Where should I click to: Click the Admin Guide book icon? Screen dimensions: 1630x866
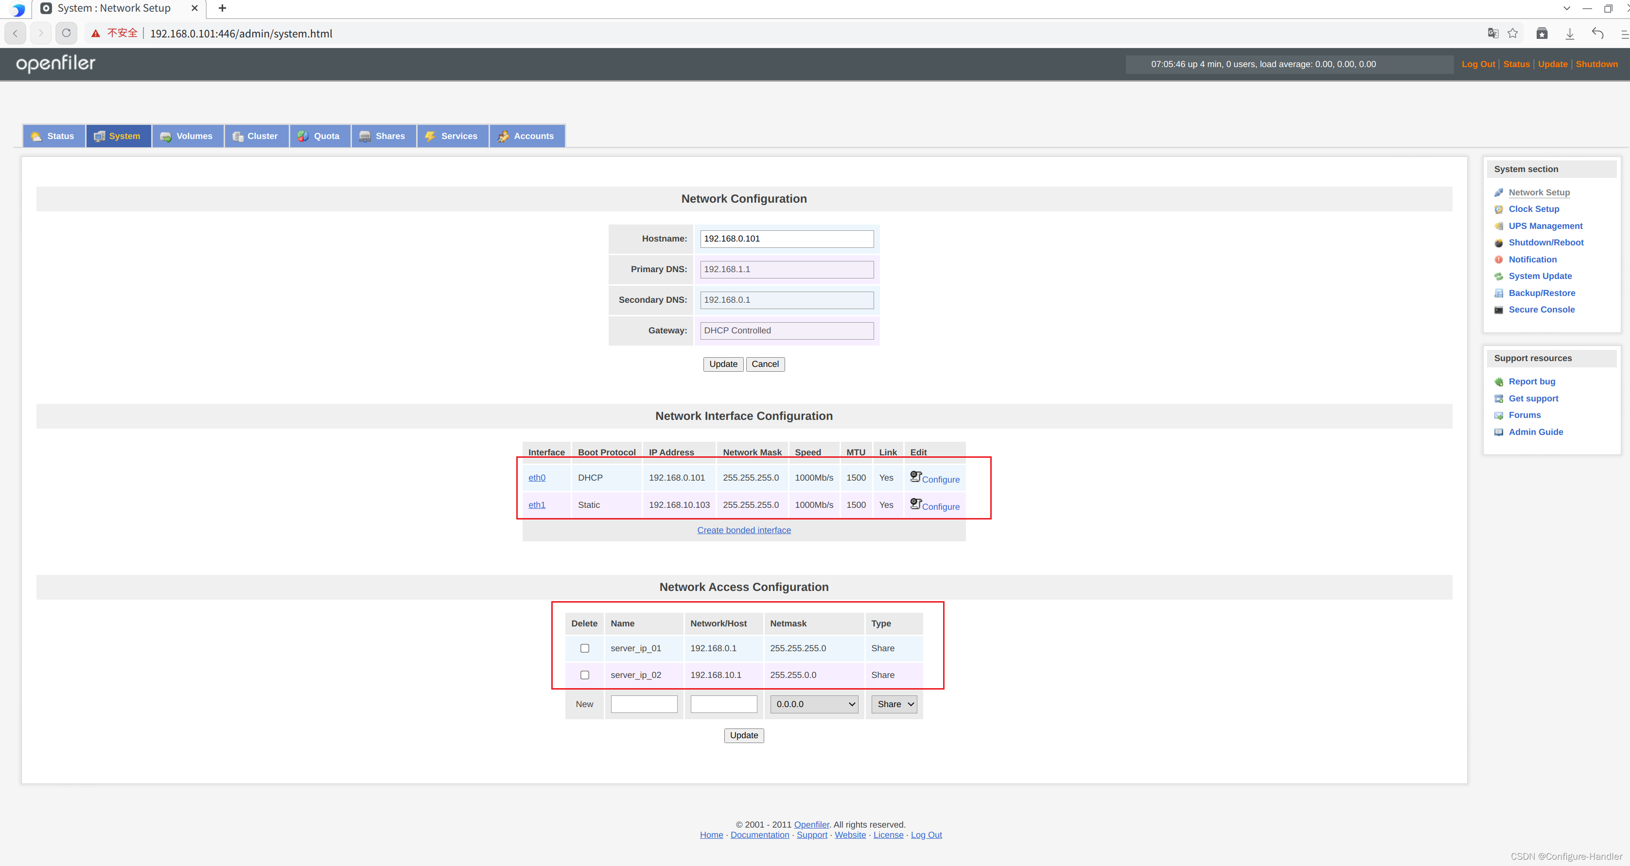point(1498,432)
